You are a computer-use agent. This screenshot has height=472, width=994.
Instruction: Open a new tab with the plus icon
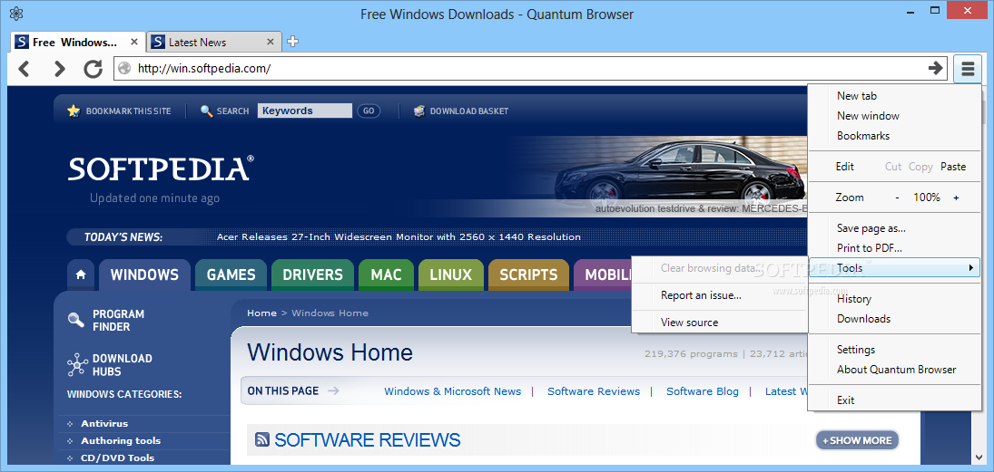coord(292,42)
